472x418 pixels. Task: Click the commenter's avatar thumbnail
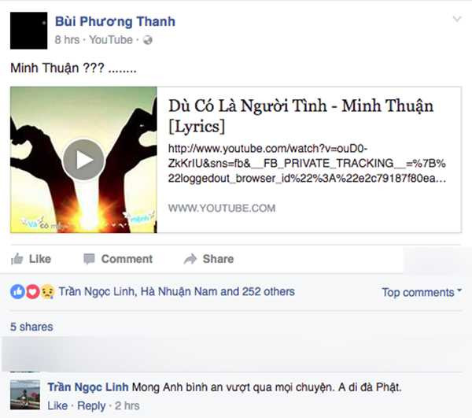pos(25,394)
